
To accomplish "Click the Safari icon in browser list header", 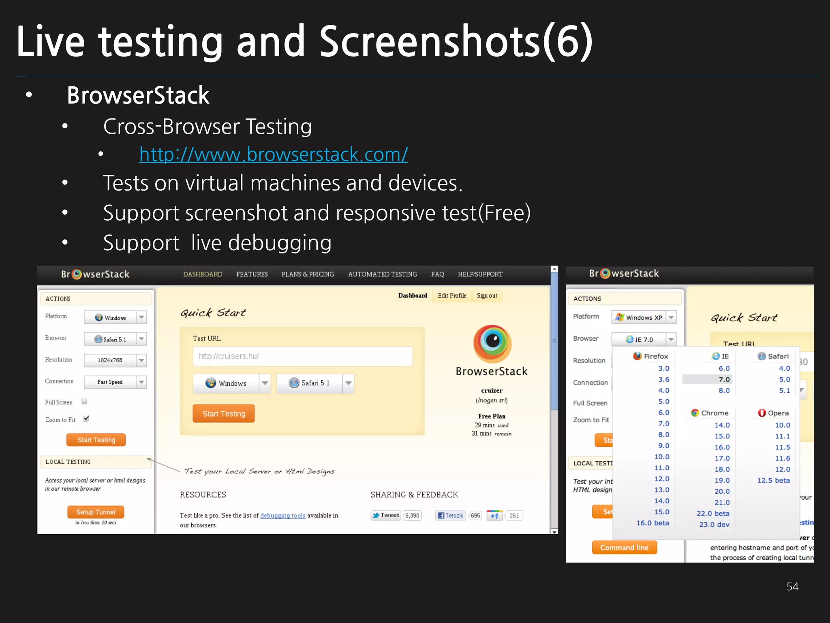I will point(762,356).
